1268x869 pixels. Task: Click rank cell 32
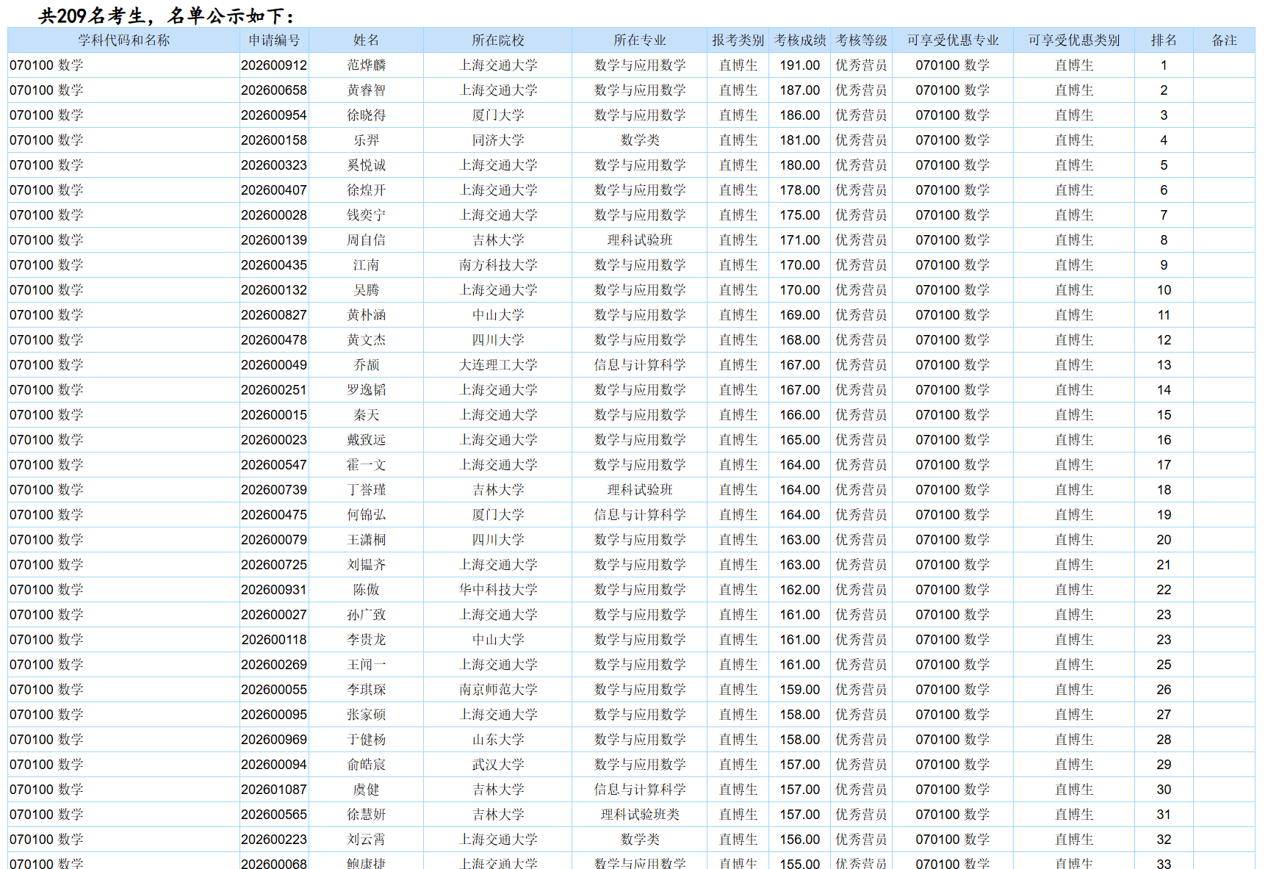pos(1164,840)
